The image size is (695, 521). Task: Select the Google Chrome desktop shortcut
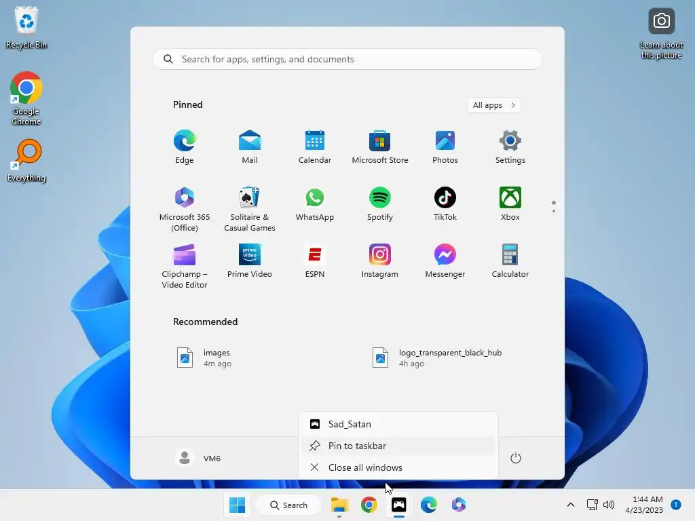pos(26,98)
